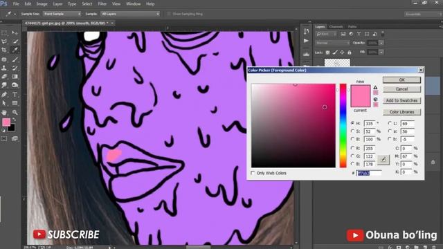Lock transparent pixels in Layers panel
The image size is (443, 249).
point(327,53)
